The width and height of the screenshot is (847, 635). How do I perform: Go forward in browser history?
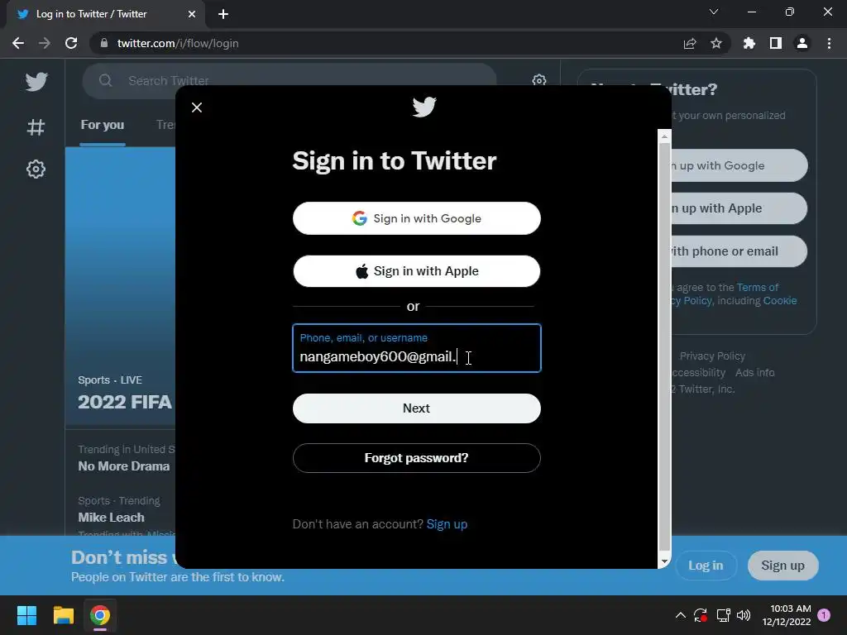(x=45, y=43)
